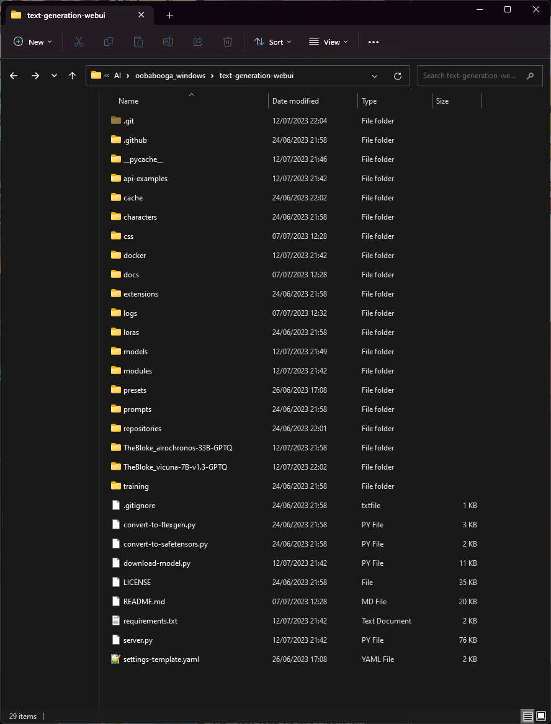Viewport: 551px width, 724px height.
Task: Copy files with the Copy toolbar icon
Action: [x=109, y=42]
